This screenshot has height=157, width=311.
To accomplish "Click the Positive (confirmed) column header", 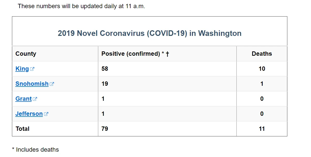I will pos(135,54).
